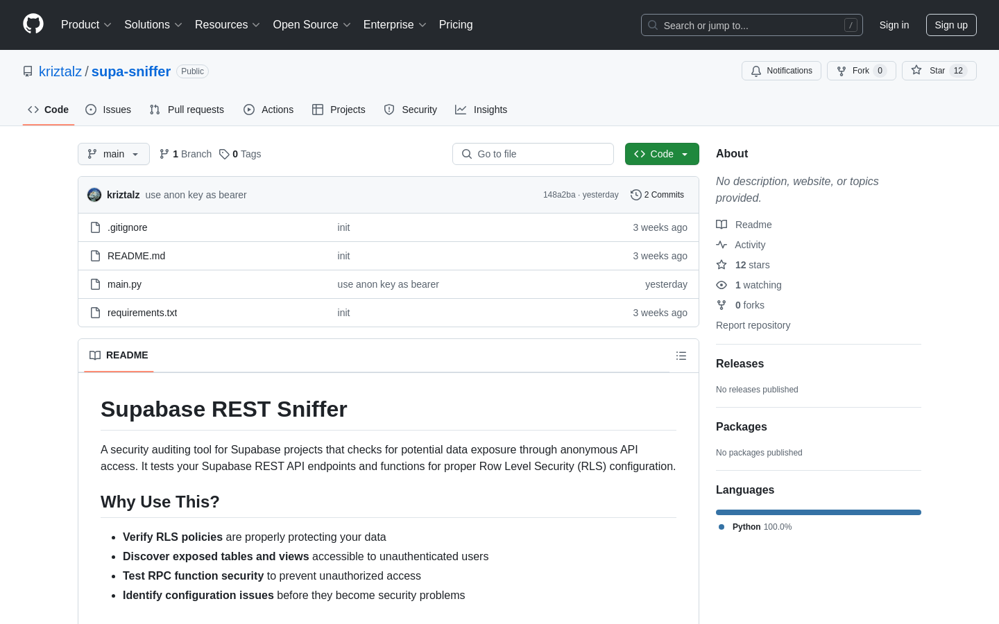Focus the Go to file input
Screen dimensions: 999x624
pos(533,154)
